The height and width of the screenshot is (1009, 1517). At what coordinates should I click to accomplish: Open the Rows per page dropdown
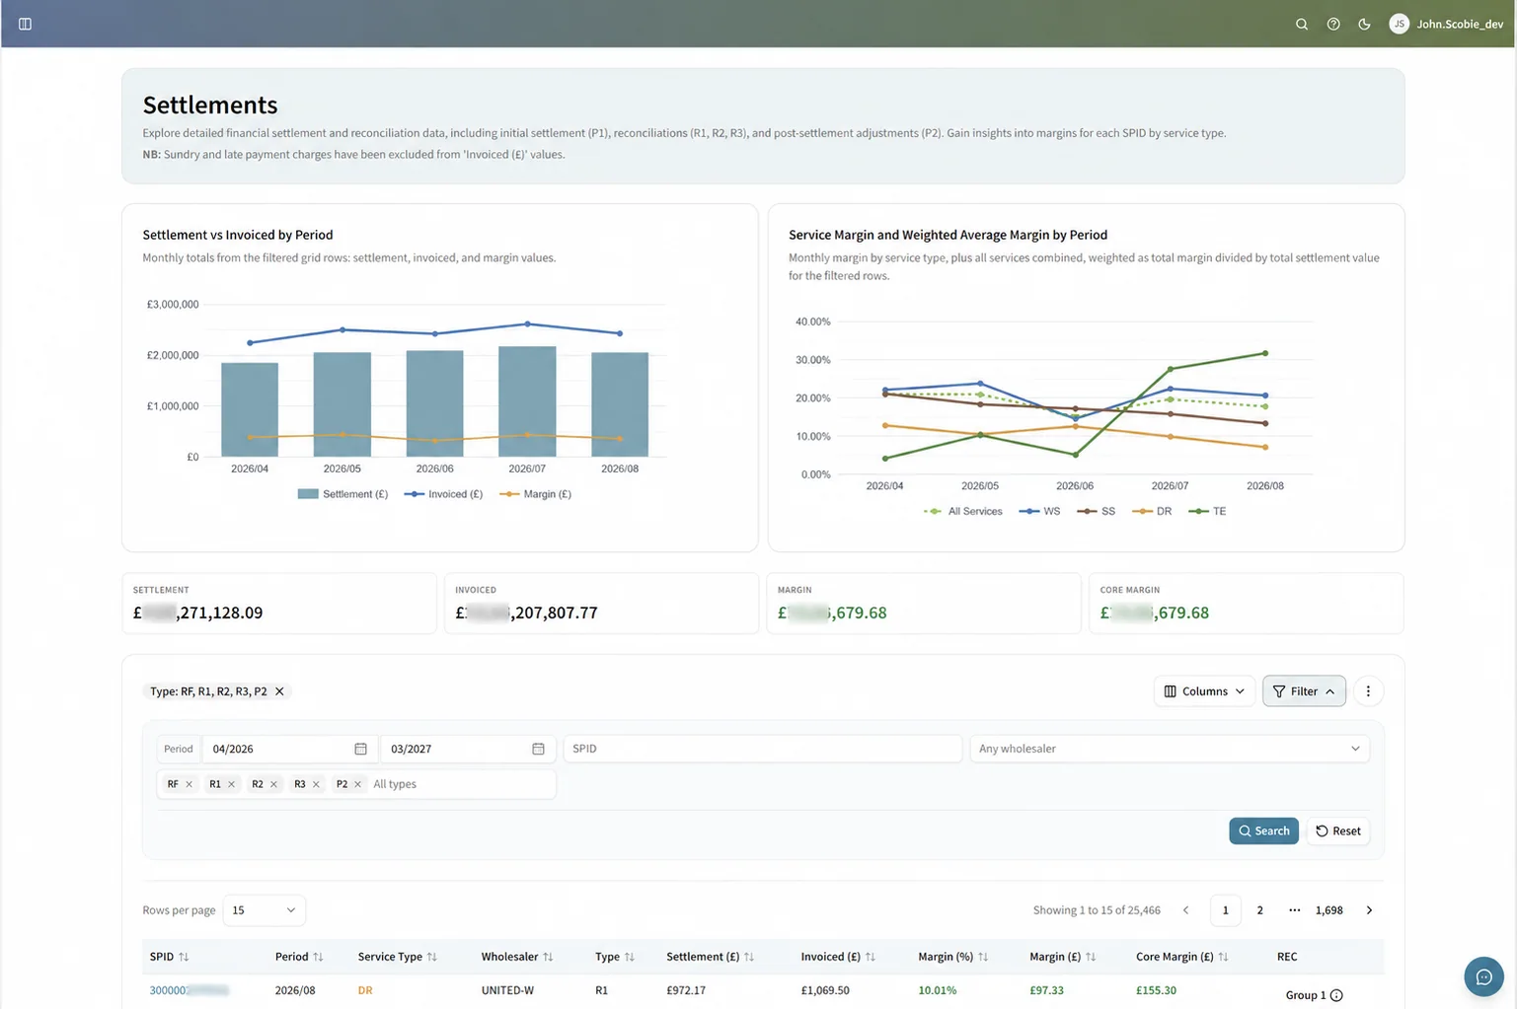click(x=264, y=909)
